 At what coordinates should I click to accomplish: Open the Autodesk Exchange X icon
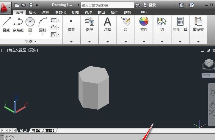(181, 5)
